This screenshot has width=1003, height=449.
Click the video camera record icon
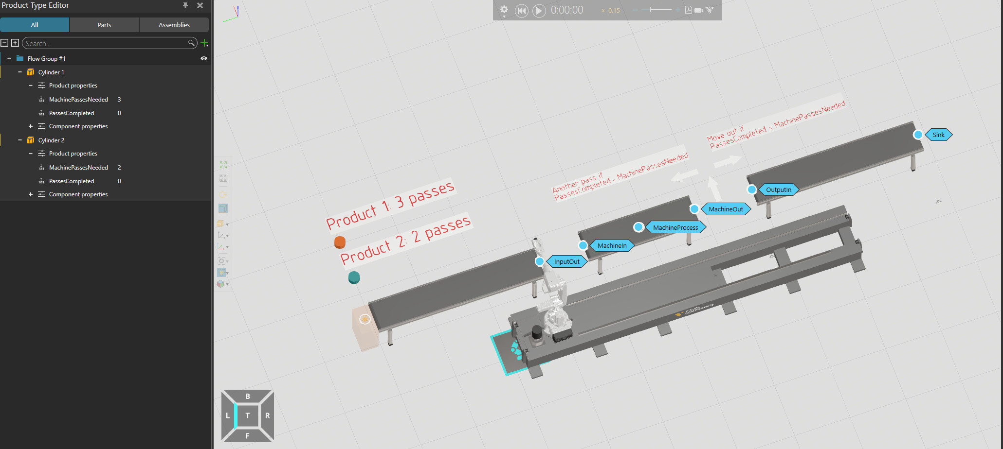699,10
